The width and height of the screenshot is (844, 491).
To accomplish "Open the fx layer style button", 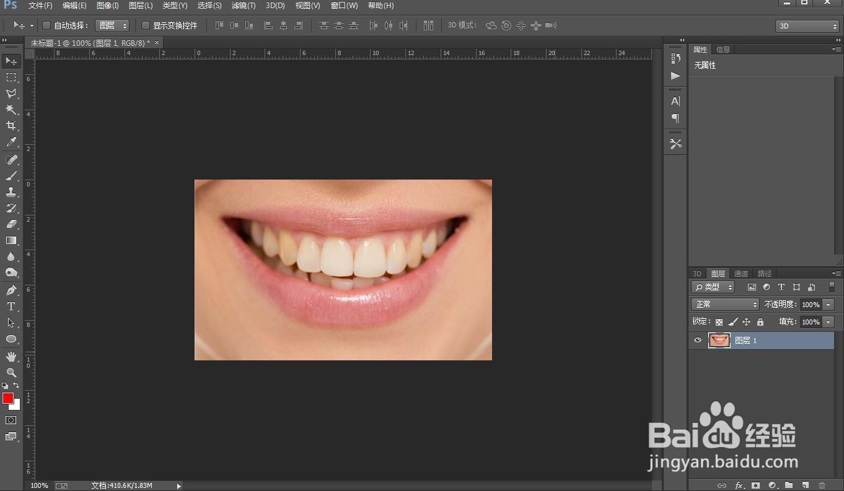I will [x=739, y=485].
